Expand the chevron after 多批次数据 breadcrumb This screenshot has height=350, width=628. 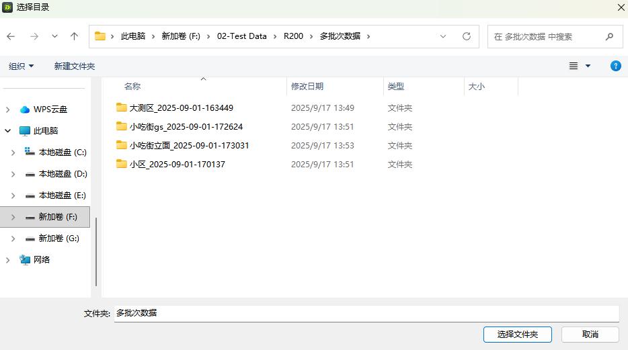368,36
